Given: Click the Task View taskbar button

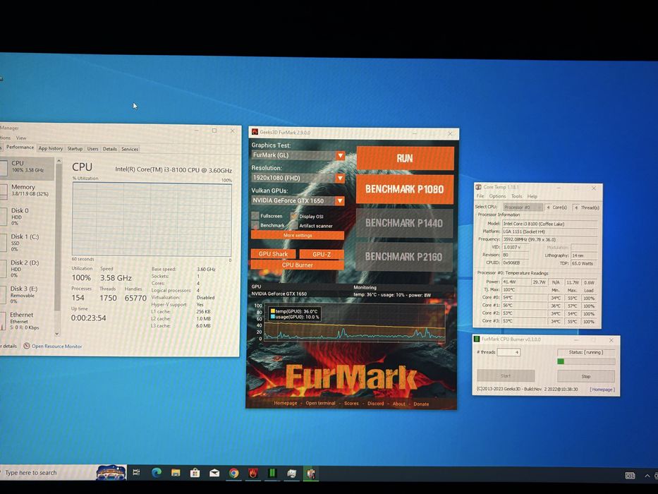Looking at the screenshot, I should (x=136, y=473).
